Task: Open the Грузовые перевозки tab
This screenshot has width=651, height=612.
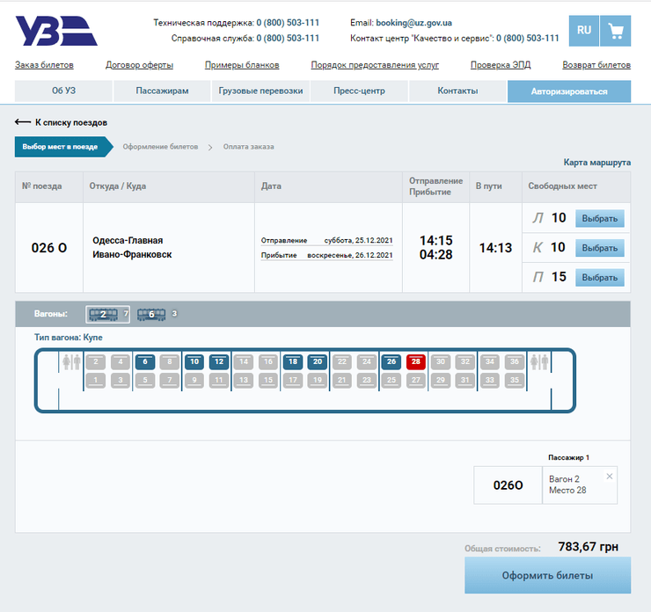Action: 260,91
